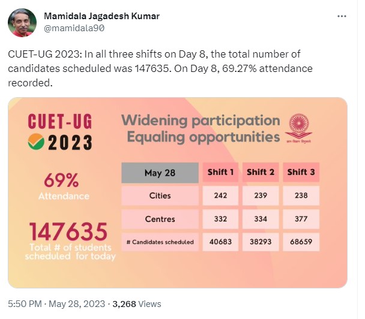This screenshot has height=319, width=365.
Task: Click the 5:50 PM timestamp link
Action: click(x=24, y=304)
